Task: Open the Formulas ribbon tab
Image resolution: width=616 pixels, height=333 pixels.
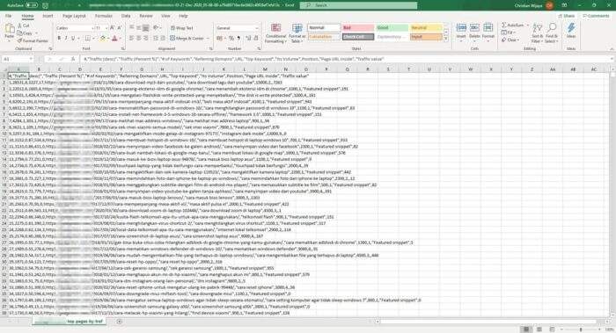Action: pyautogui.click(x=104, y=16)
